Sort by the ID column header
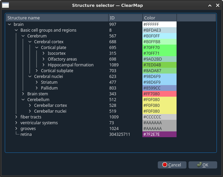 pyautogui.click(x=125, y=18)
